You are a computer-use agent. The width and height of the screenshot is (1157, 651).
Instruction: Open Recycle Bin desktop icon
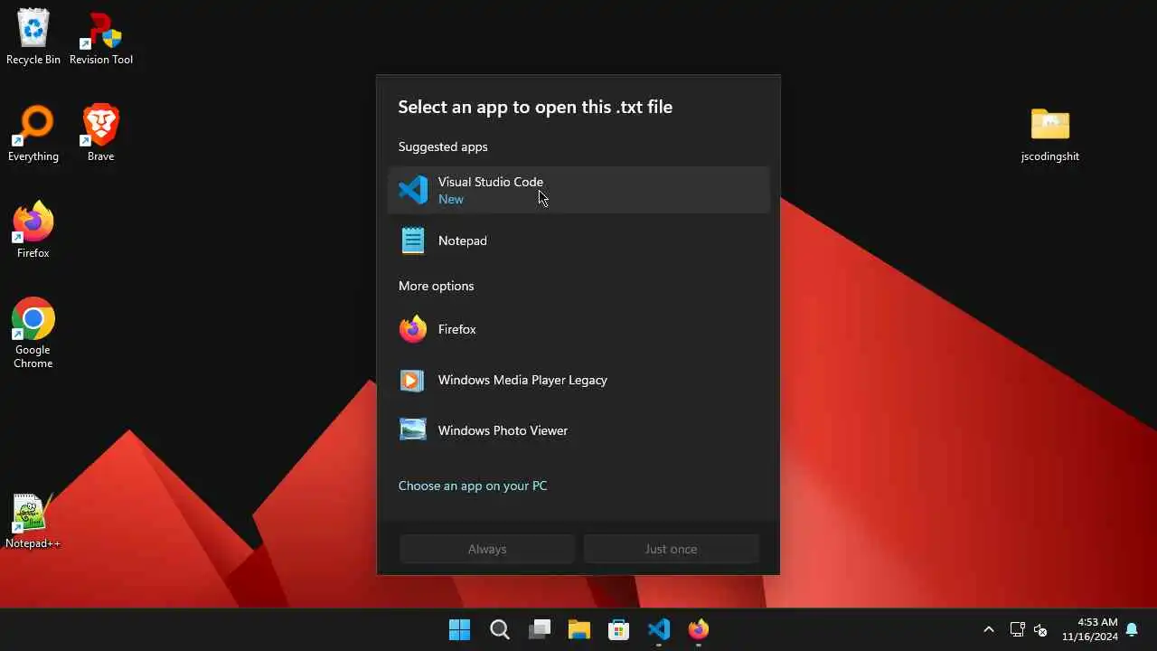coord(33,38)
